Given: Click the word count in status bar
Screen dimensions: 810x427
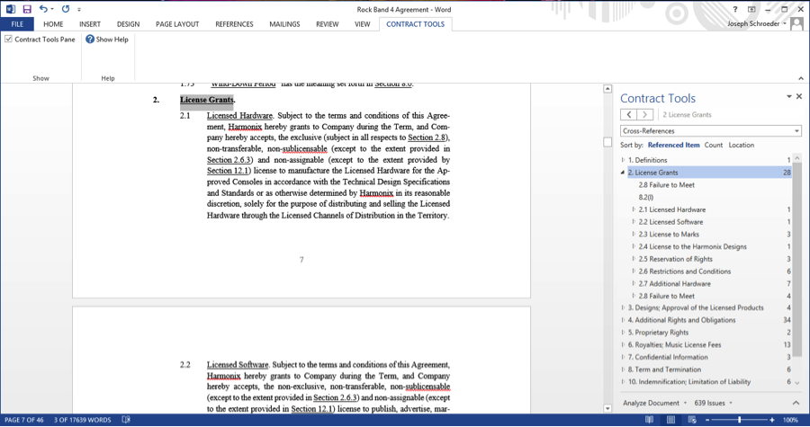Looking at the screenshot, I should 82,420.
